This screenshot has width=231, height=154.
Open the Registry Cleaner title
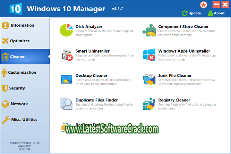174,100
